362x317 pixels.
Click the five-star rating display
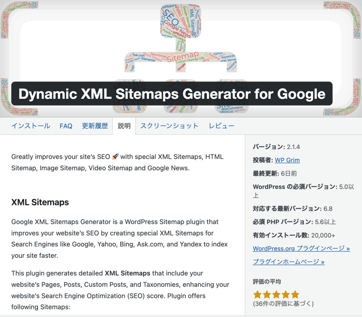(x=276, y=295)
